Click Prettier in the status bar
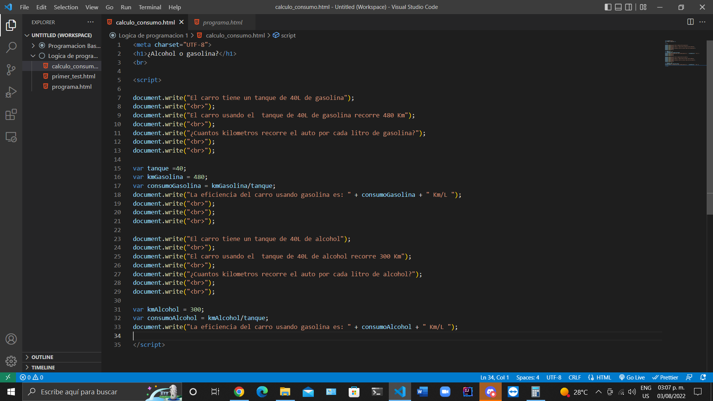This screenshot has width=713, height=401. pos(665,377)
